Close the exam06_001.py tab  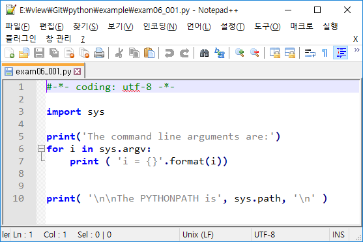tap(78, 71)
